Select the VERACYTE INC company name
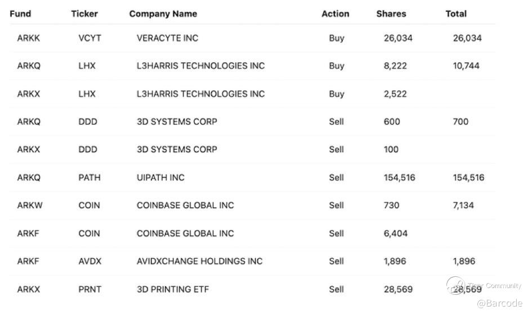Viewport: 532px width, 315px height. point(167,38)
